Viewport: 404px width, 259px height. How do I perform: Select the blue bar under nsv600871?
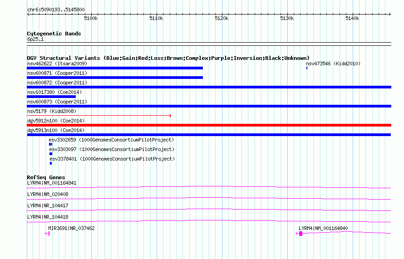(x=115, y=78)
